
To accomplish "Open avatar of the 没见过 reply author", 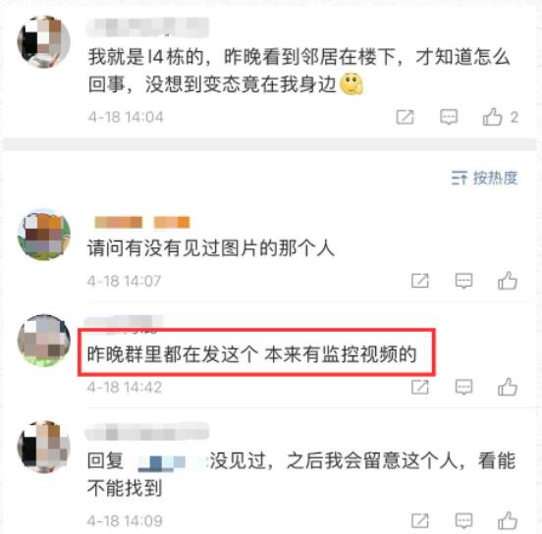I will 43,447.
